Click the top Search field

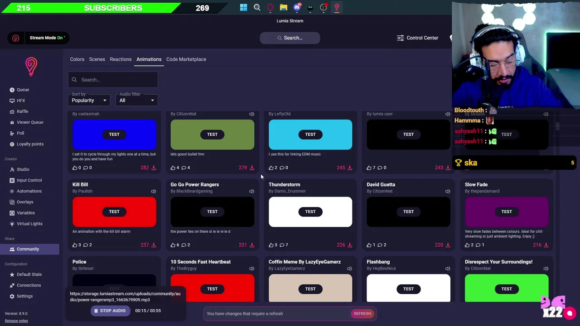click(290, 38)
